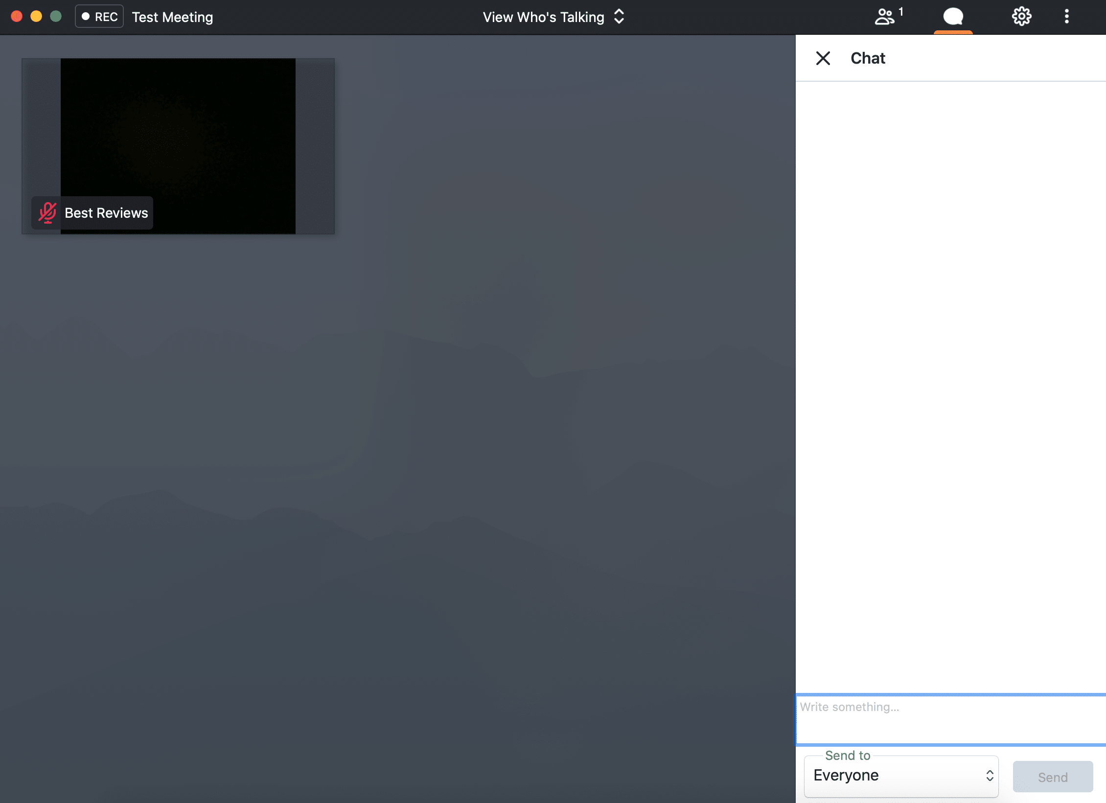Image resolution: width=1106 pixels, height=803 pixels.
Task: Enter full screen with the green traffic light
Action: tap(55, 16)
